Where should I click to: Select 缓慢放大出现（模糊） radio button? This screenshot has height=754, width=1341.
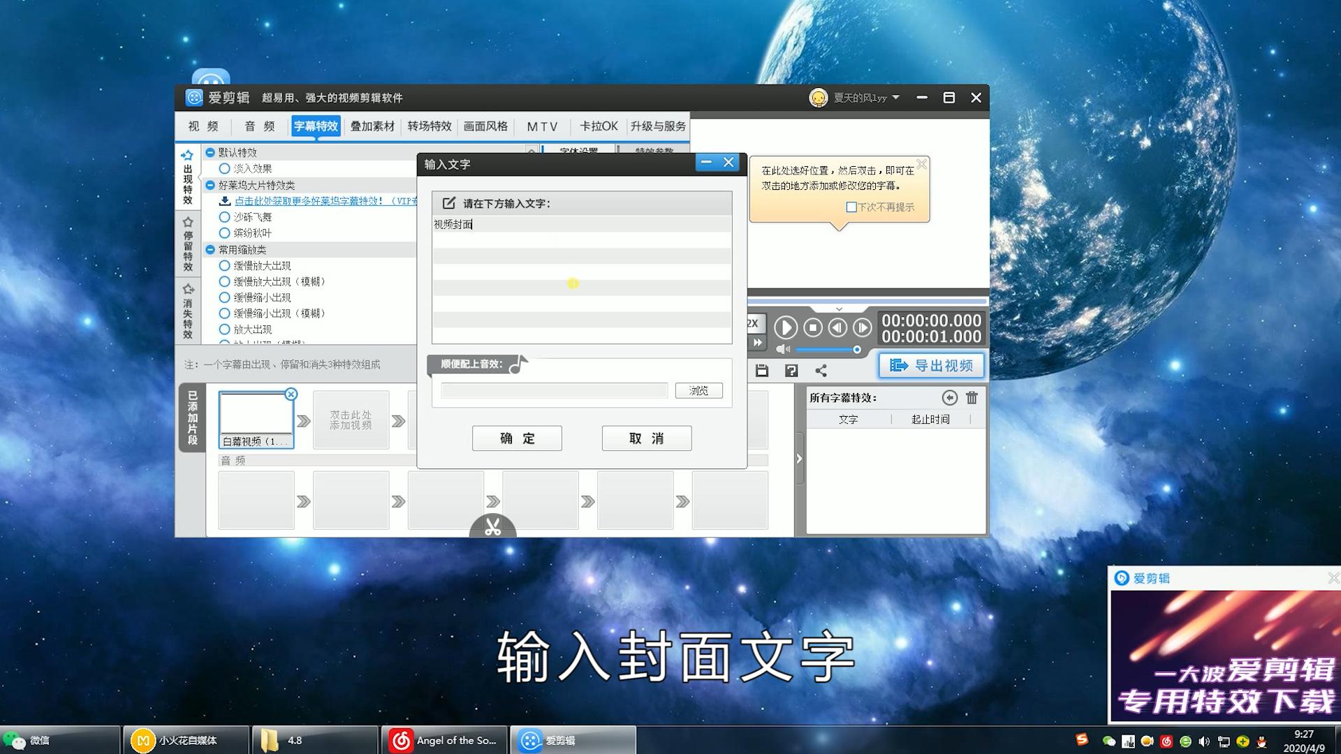(x=224, y=281)
